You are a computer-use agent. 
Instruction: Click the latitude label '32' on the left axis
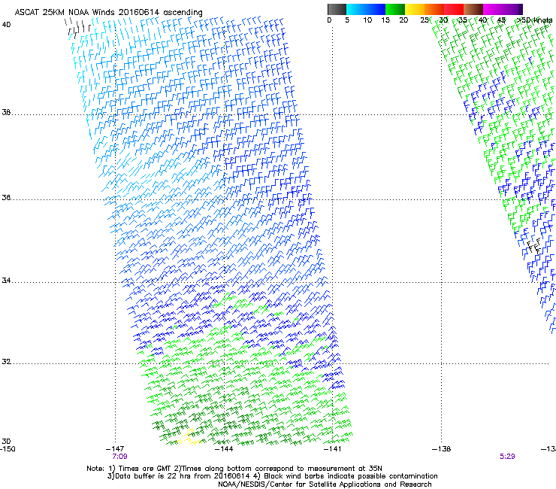click(6, 362)
